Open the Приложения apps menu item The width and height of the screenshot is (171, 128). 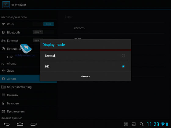28,111
